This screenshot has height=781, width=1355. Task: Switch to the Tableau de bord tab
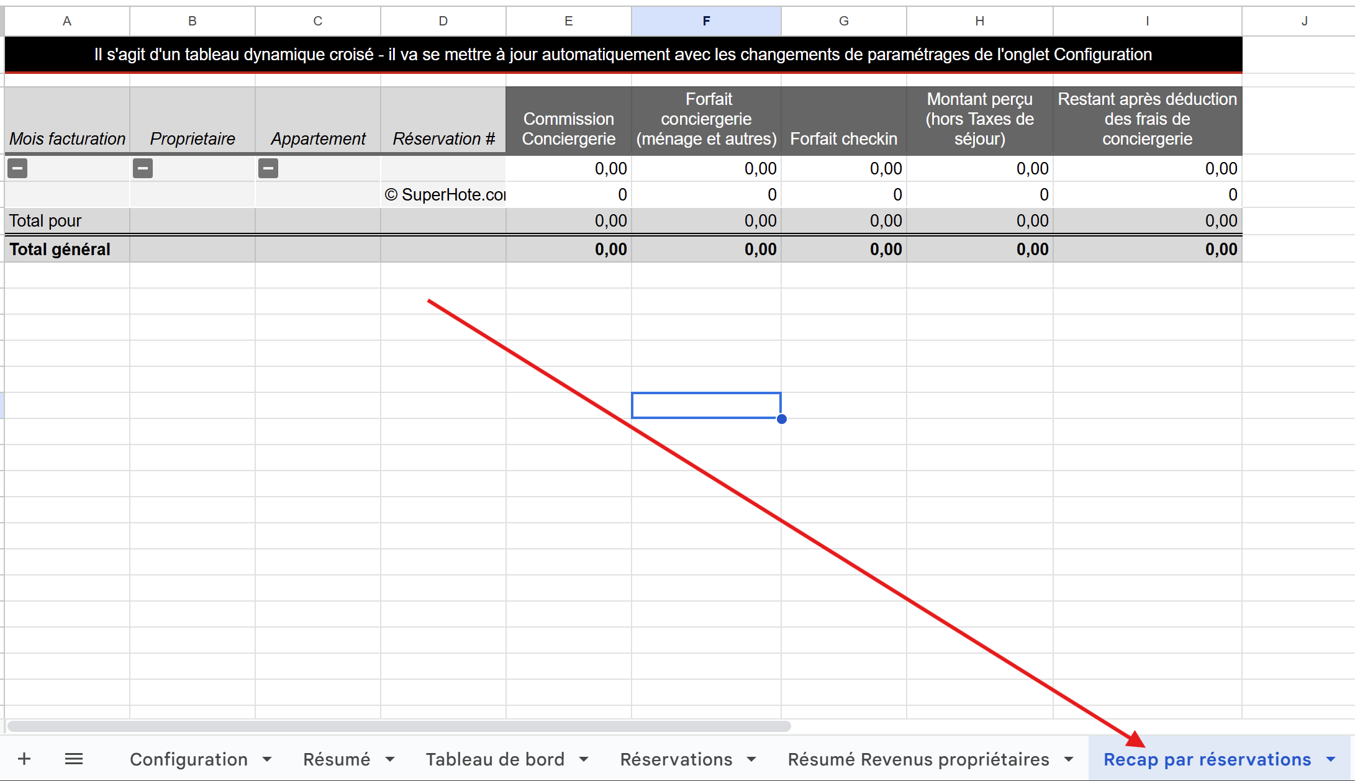tap(494, 759)
